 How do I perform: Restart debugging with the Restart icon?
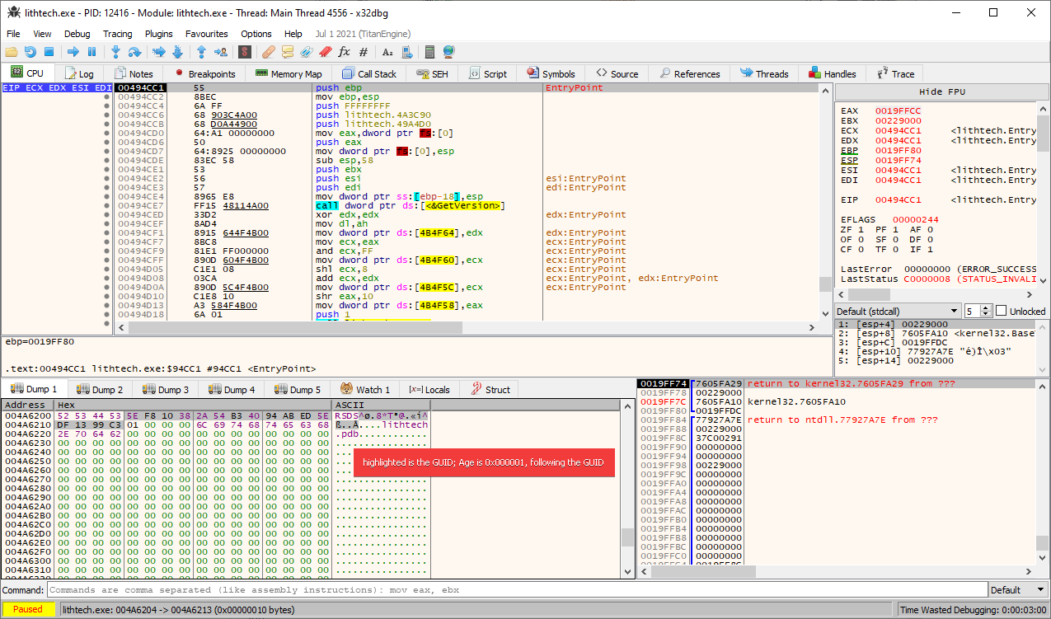(29, 52)
